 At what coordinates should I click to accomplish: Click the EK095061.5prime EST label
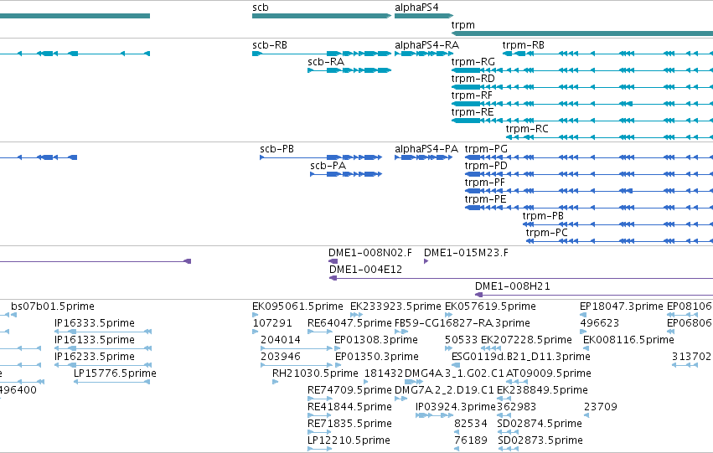[x=297, y=306]
